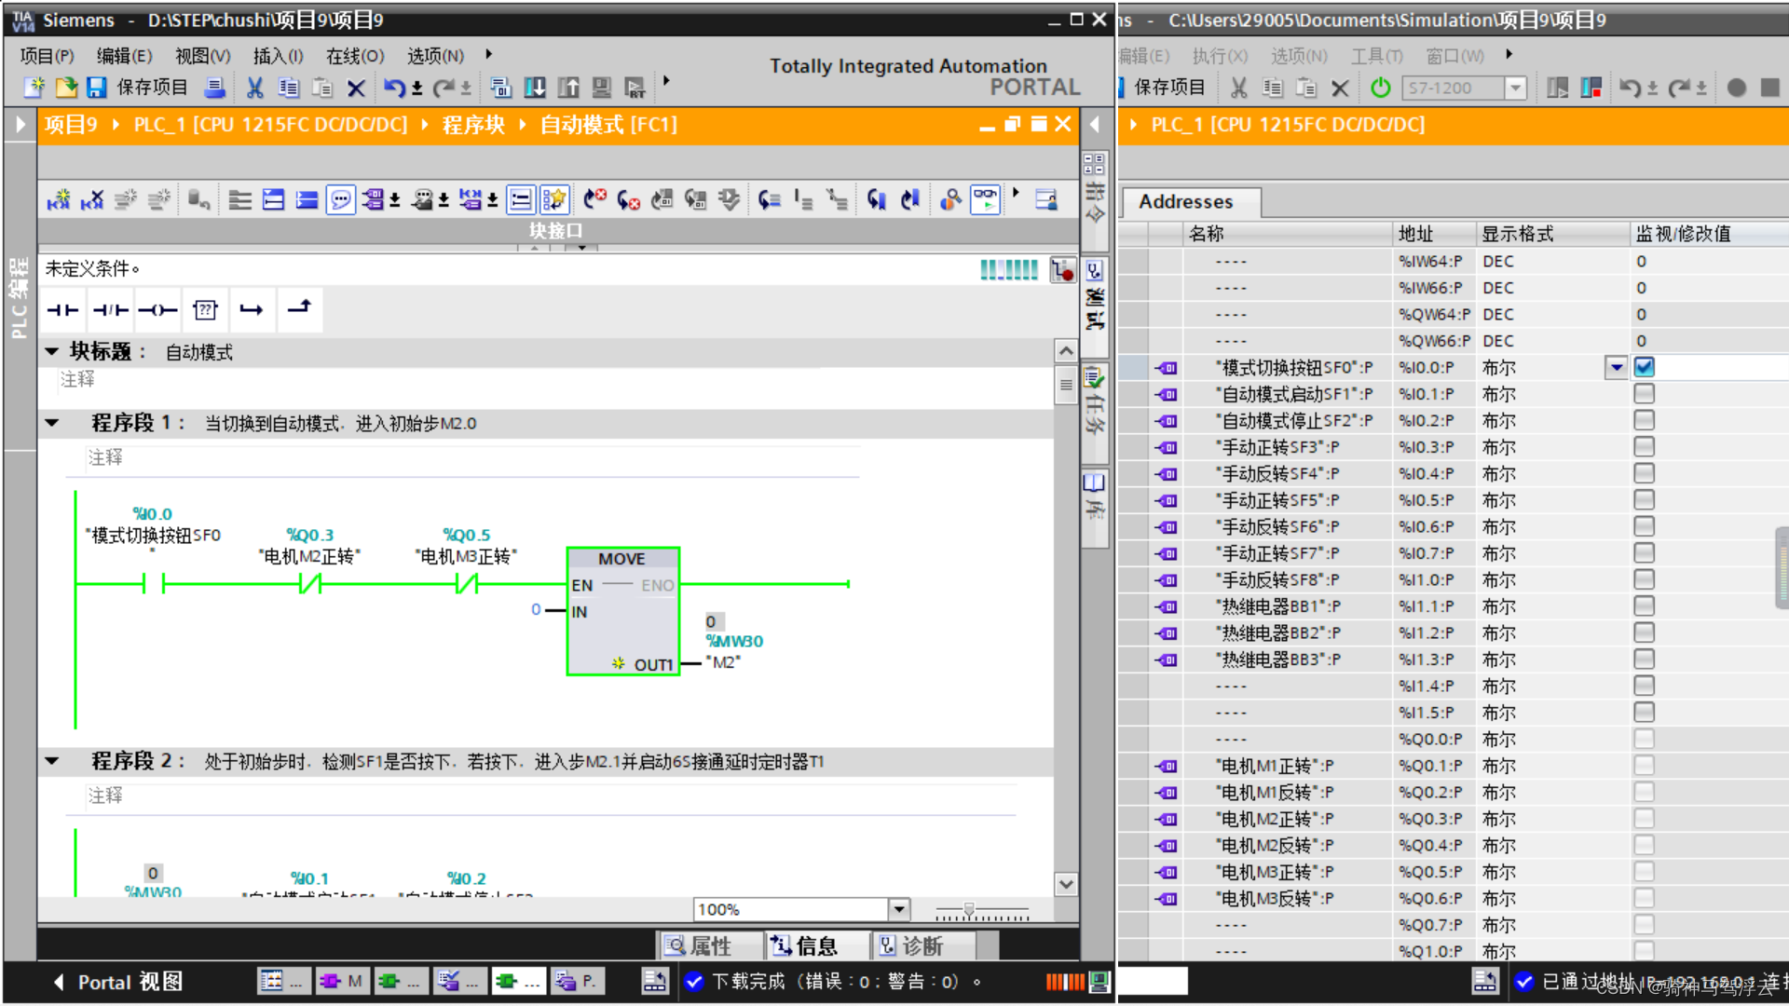Click the Save project disk icon

click(x=96, y=88)
